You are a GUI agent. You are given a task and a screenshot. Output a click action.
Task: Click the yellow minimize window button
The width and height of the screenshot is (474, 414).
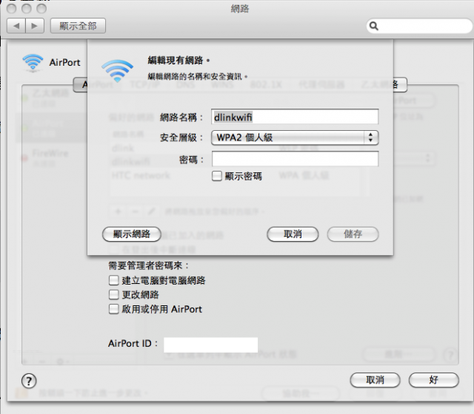click(x=27, y=8)
